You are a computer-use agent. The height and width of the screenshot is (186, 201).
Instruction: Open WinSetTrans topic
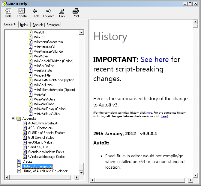43,85
